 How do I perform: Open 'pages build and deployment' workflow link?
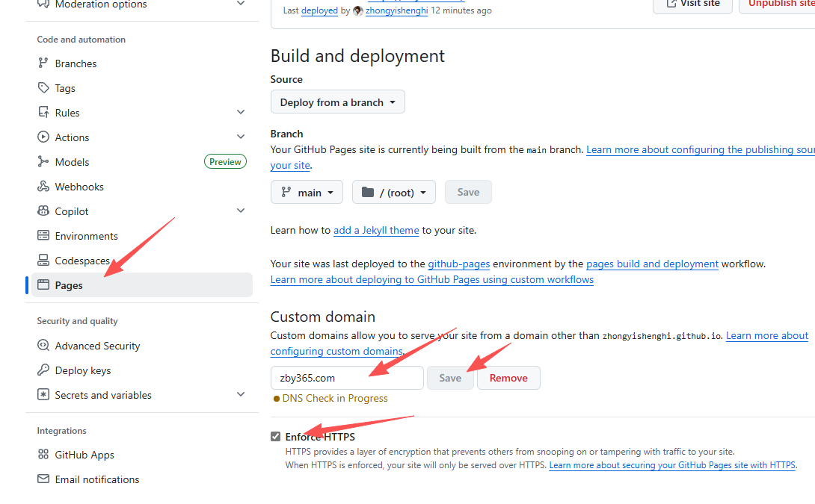[652, 264]
